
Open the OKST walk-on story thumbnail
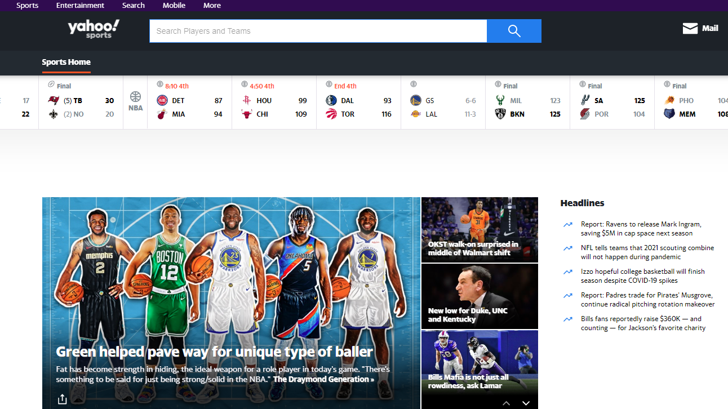point(480,229)
